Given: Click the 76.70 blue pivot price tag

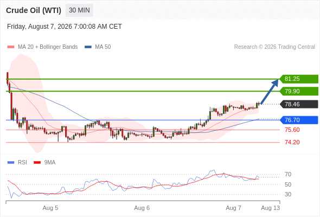Looking at the screenshot, I should pos(299,120).
